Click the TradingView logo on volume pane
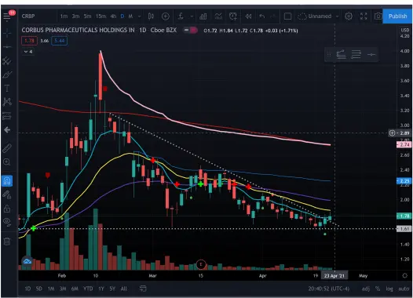 (27, 261)
